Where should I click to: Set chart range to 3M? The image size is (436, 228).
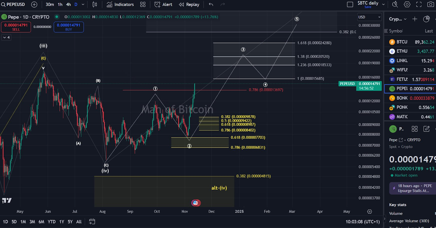[32, 222]
